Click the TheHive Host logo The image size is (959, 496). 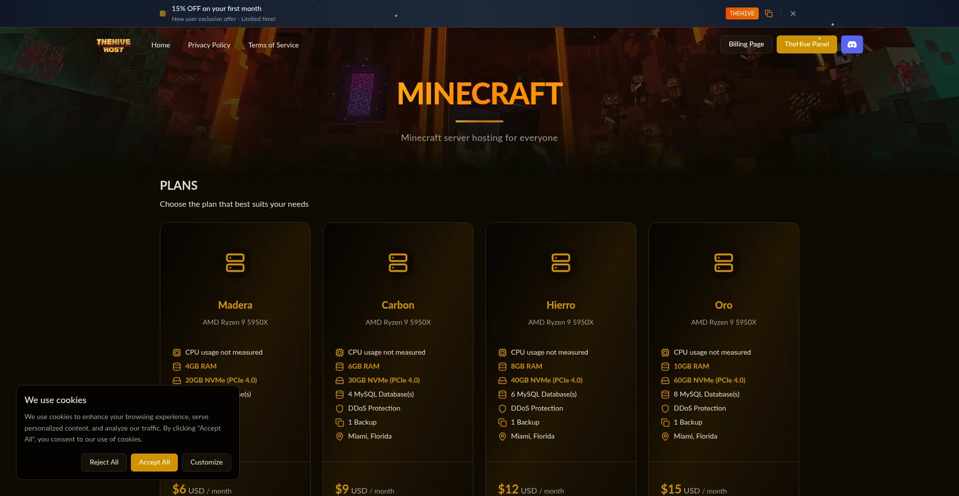[x=113, y=45]
